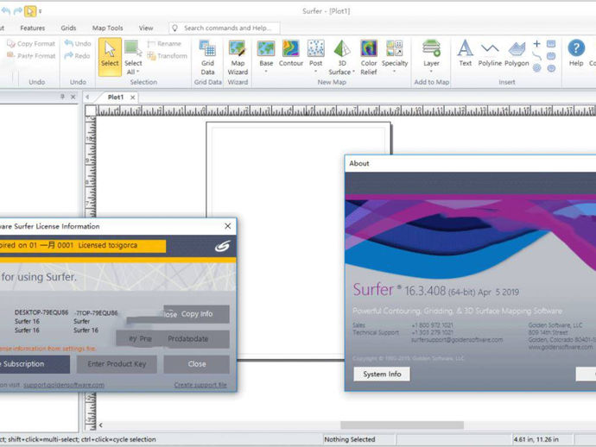Click the Undo quick access arrow
Screen dimensions: 596x447
pos(5,11)
